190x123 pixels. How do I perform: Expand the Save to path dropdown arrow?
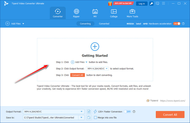[x=81, y=118]
